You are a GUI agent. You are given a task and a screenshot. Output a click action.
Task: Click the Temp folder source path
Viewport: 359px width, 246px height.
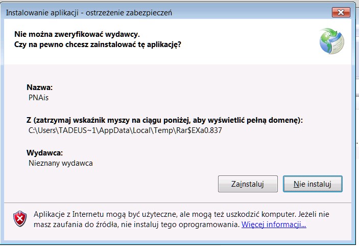pyautogui.click(x=126, y=130)
